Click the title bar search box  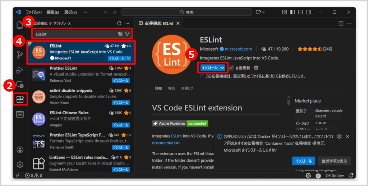pyautogui.click(x=187, y=12)
